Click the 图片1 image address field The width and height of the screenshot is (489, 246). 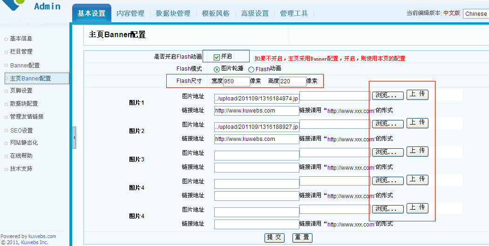point(257,99)
